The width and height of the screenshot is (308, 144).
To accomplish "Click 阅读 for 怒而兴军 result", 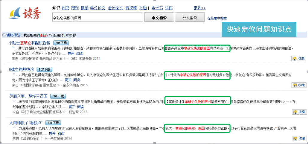I will (x=80, y=107).
